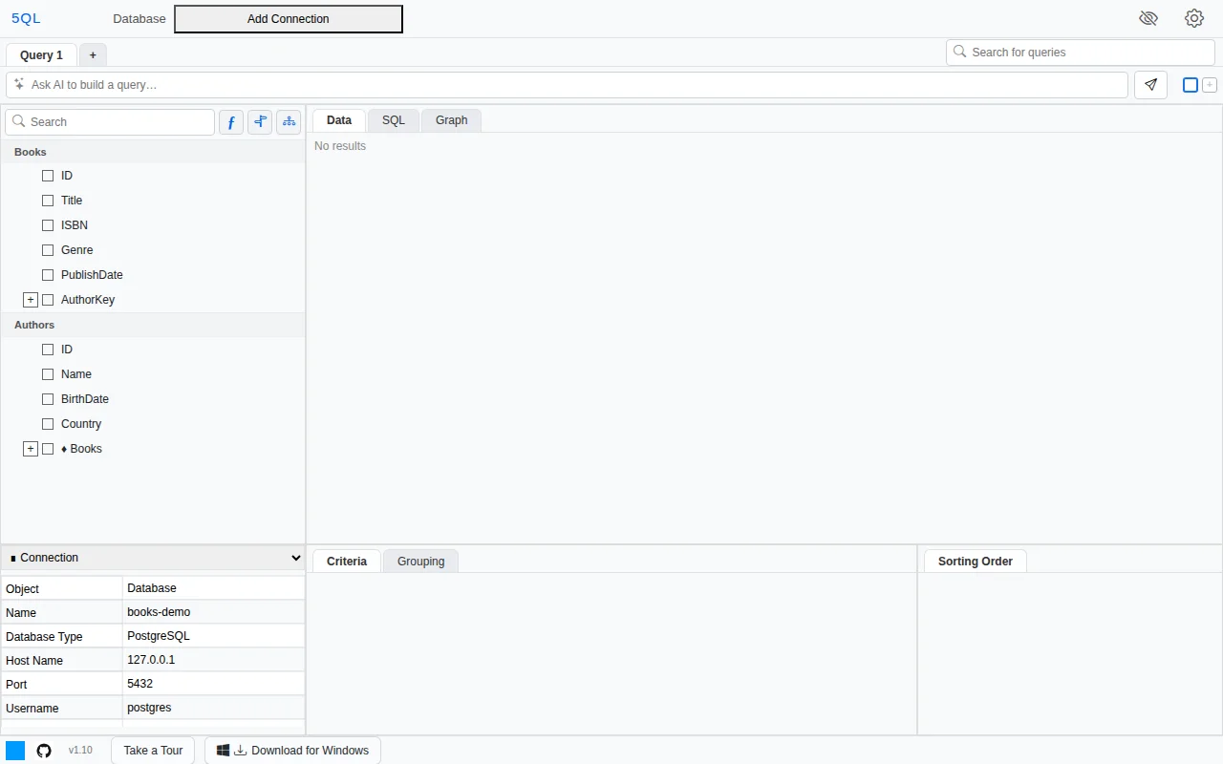The image size is (1223, 764).
Task: Check the PublishDate field checkbox
Action: pyautogui.click(x=48, y=275)
